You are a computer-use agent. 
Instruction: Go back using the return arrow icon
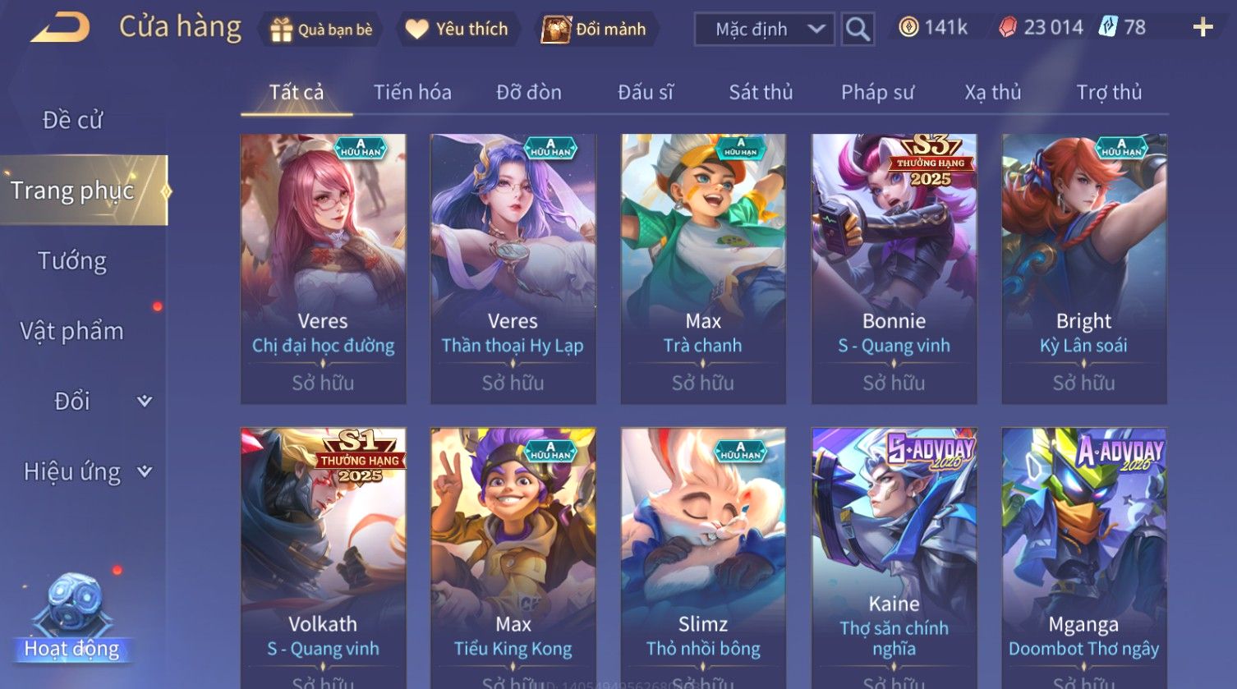(60, 28)
